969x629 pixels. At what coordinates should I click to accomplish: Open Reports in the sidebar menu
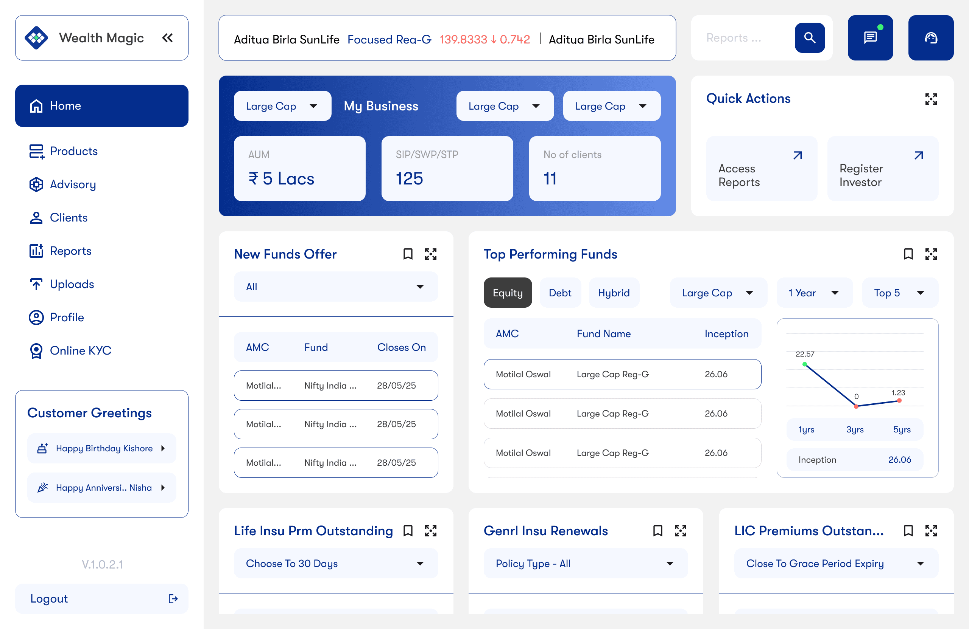click(x=70, y=251)
